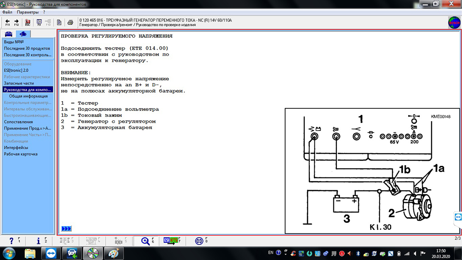Open the clock showing 17:50

point(441,254)
